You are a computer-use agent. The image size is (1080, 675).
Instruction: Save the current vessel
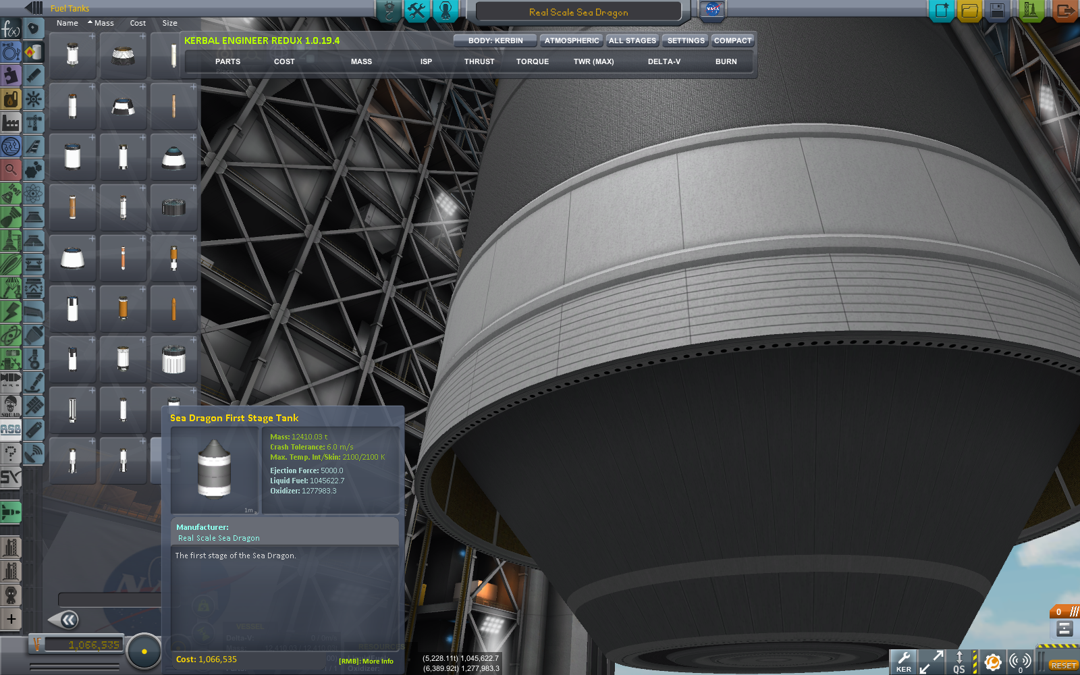(x=998, y=11)
